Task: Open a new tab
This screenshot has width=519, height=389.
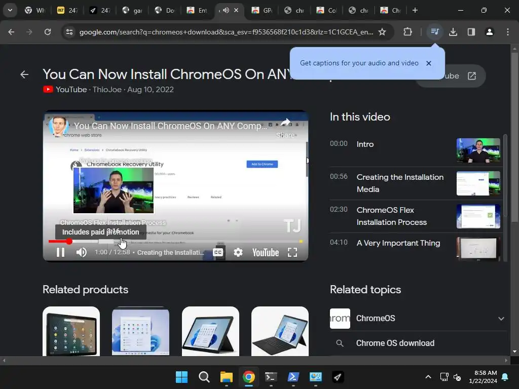Action: 415,10
